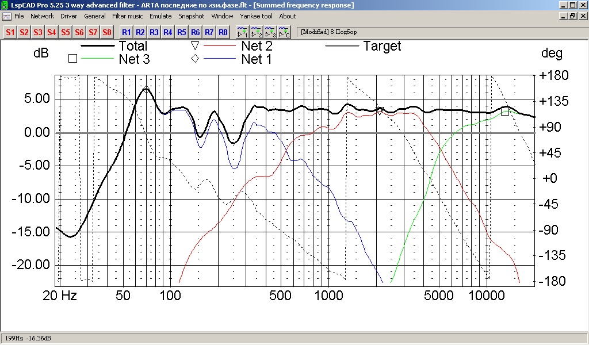Choose the network 3 driver icon
Screen dimensions: 589x345
[270, 32]
